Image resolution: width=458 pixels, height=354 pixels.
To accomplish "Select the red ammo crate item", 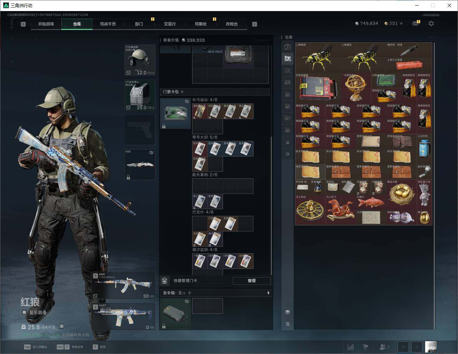I will click(409, 65).
